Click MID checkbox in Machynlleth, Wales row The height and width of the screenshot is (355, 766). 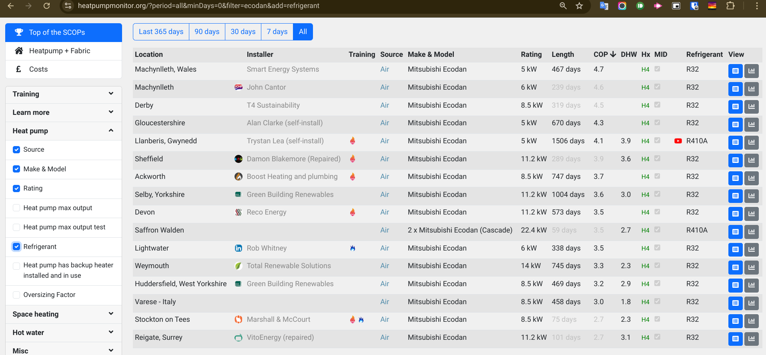click(x=657, y=69)
